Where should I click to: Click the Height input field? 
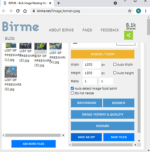tap(92, 73)
